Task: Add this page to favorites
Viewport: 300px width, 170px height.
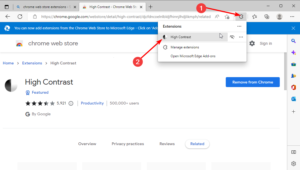Action: (x=227, y=17)
